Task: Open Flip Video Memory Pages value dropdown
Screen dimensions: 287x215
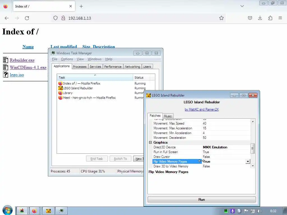Action: (x=248, y=162)
